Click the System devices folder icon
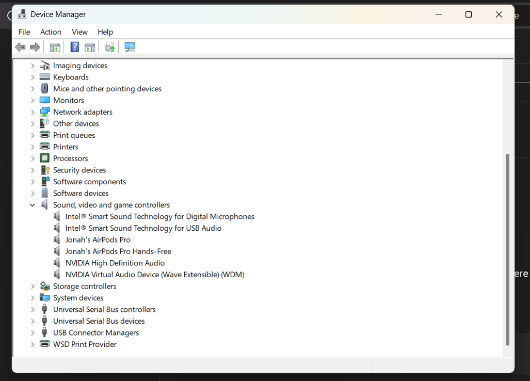The height and width of the screenshot is (381, 530). 44,297
